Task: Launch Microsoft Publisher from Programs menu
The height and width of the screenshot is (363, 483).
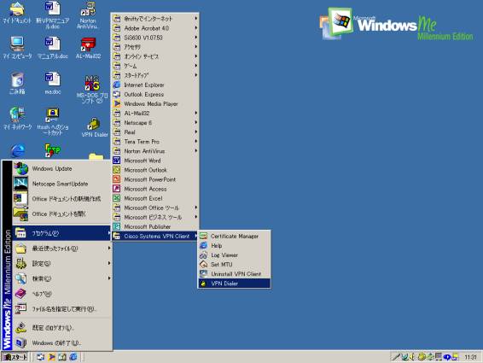Action: pos(155,226)
